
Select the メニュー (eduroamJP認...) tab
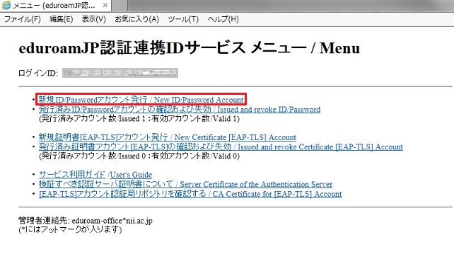pyautogui.click(x=56, y=5)
